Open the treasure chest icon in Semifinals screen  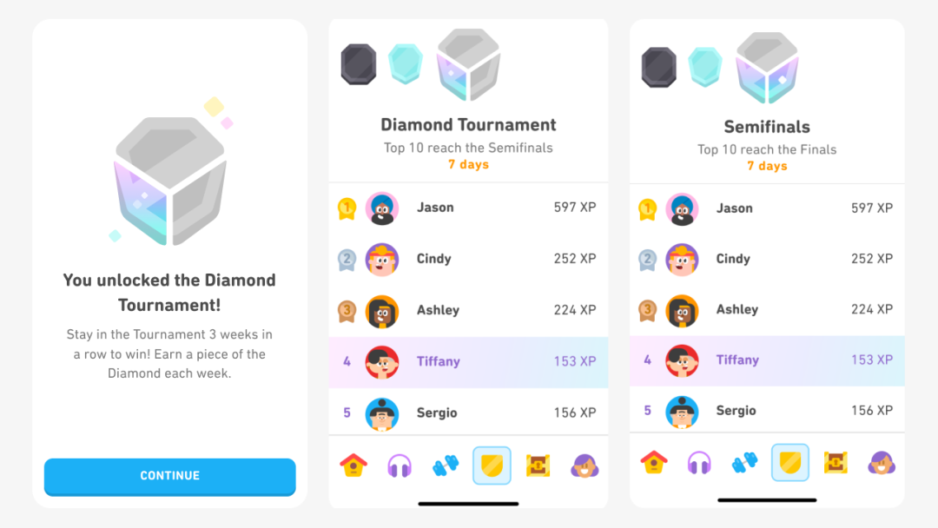[x=836, y=462]
